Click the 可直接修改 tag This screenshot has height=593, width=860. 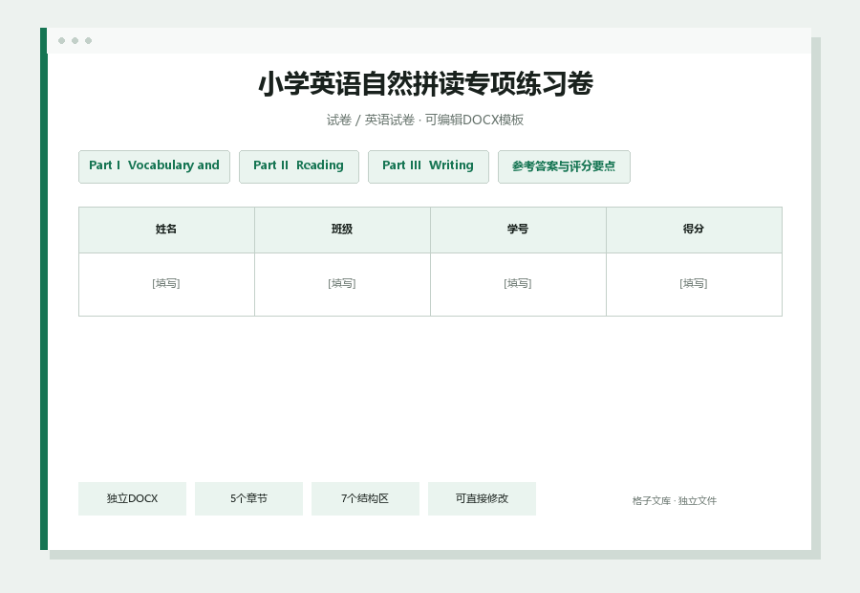pyautogui.click(x=482, y=498)
